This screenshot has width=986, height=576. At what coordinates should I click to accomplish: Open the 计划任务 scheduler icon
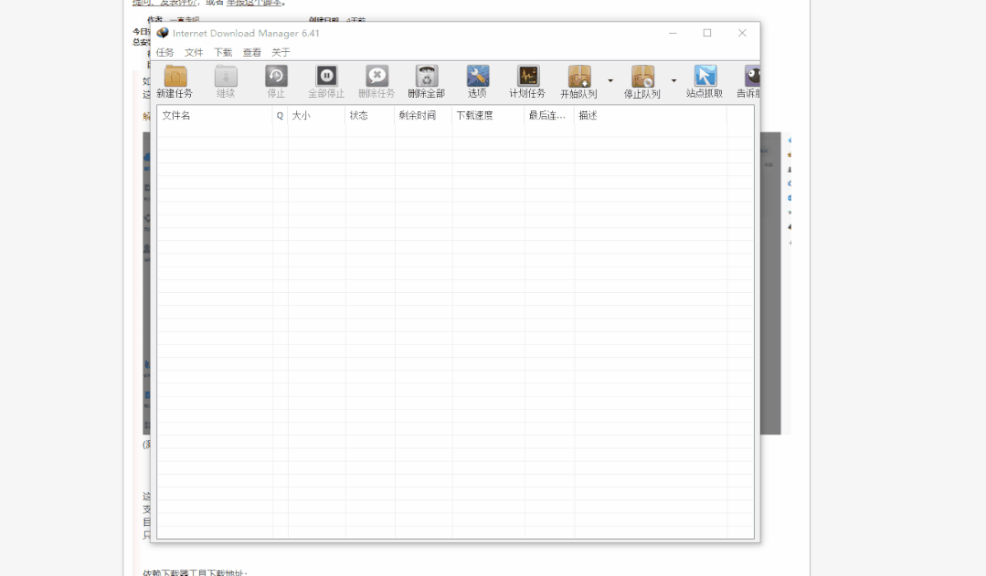click(527, 76)
